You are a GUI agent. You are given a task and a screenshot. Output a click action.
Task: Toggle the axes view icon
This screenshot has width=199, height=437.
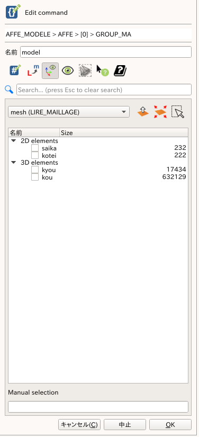[x=50, y=70]
